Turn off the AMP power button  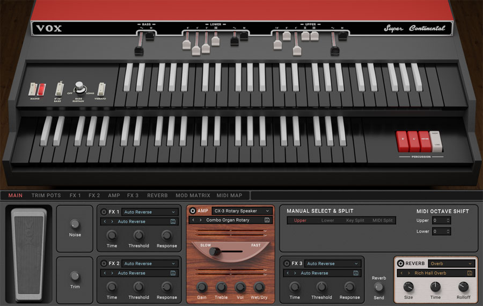point(193,211)
